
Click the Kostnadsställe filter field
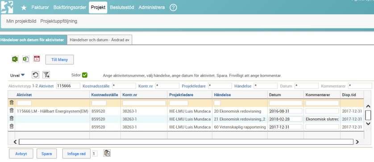coord(124,86)
